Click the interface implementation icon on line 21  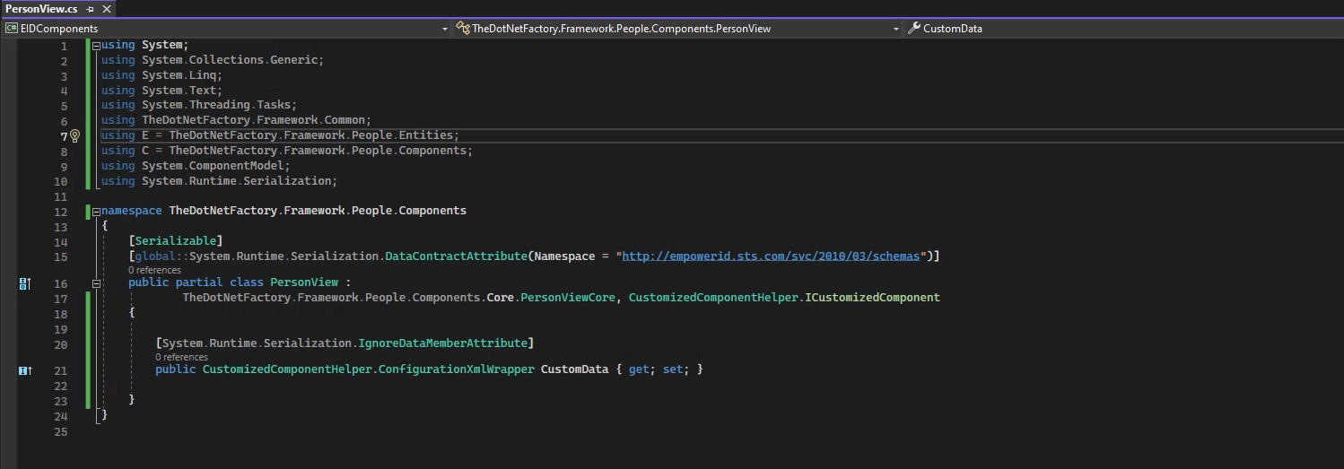tap(25, 370)
